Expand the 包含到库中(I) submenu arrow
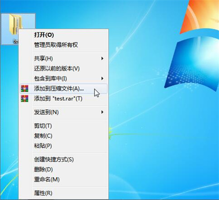The image size is (219, 200). (102, 78)
